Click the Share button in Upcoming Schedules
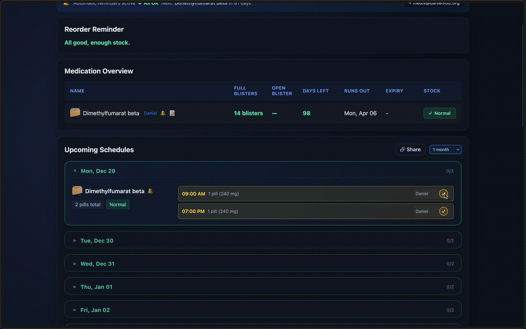Viewport: 526px width, 329px height. (410, 149)
